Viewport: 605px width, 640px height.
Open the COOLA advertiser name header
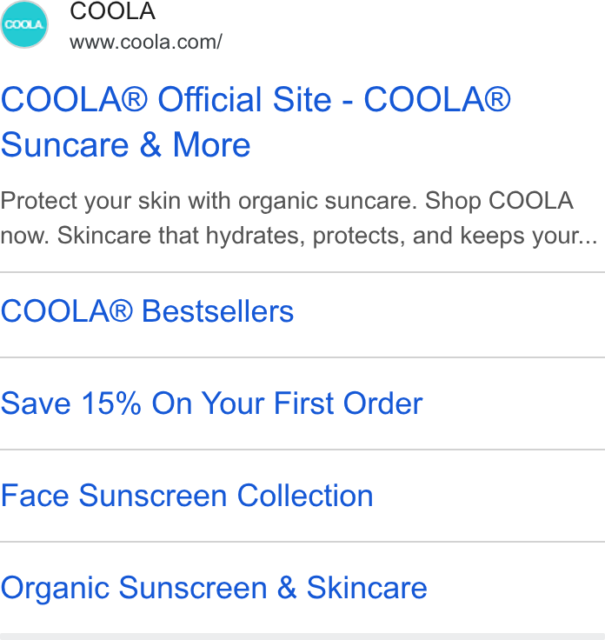click(x=113, y=10)
